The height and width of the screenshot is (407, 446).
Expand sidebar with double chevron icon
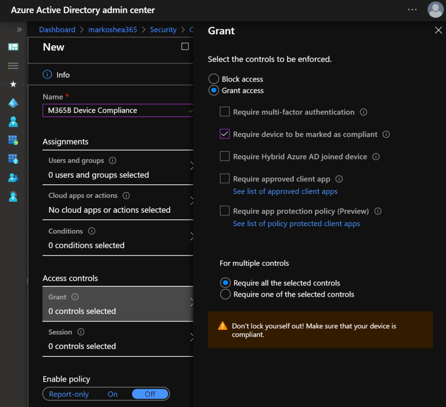(x=19, y=30)
